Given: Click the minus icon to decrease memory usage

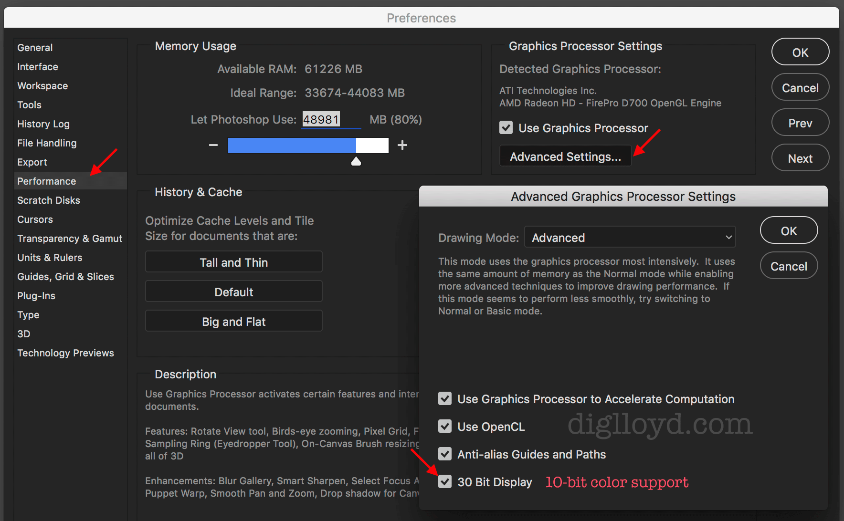Looking at the screenshot, I should [x=213, y=145].
